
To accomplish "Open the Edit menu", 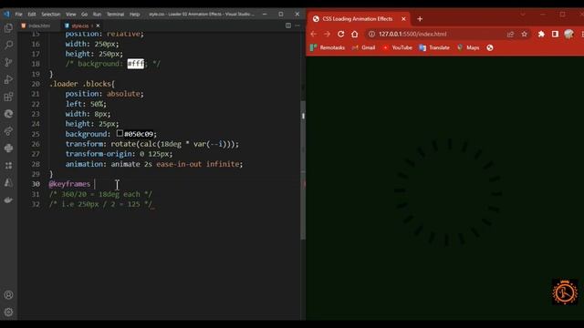I will pos(32,15).
